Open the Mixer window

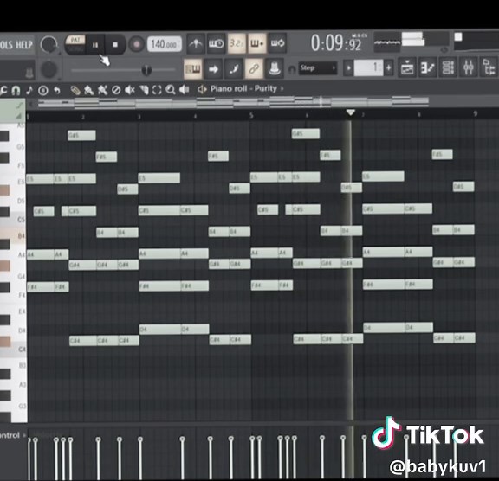tap(468, 67)
